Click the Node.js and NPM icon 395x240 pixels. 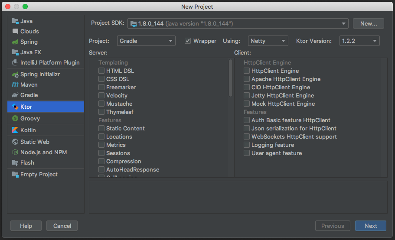point(15,152)
